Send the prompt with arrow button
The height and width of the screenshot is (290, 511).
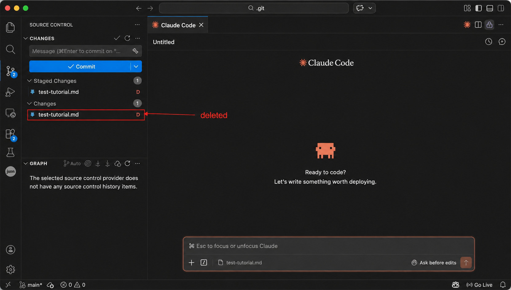click(x=466, y=263)
